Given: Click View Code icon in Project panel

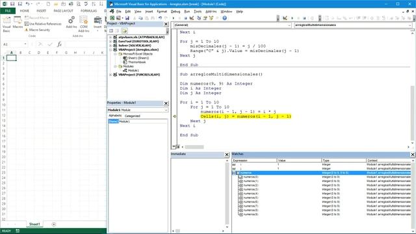Looking at the screenshot, I should point(111,31).
